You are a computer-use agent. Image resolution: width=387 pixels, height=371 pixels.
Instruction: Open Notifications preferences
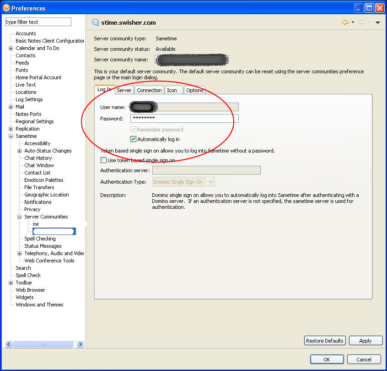click(38, 202)
